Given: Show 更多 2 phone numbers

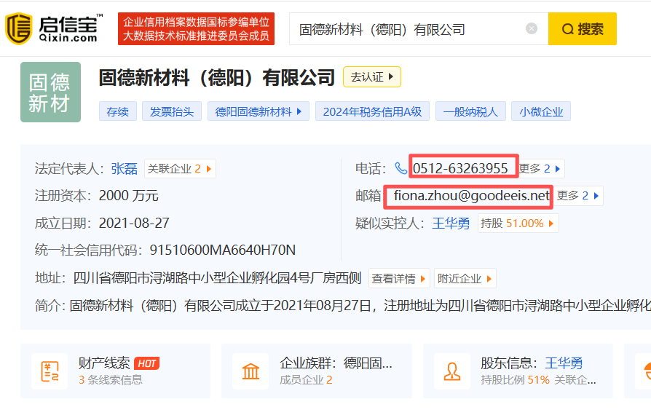Looking at the screenshot, I should point(540,168).
